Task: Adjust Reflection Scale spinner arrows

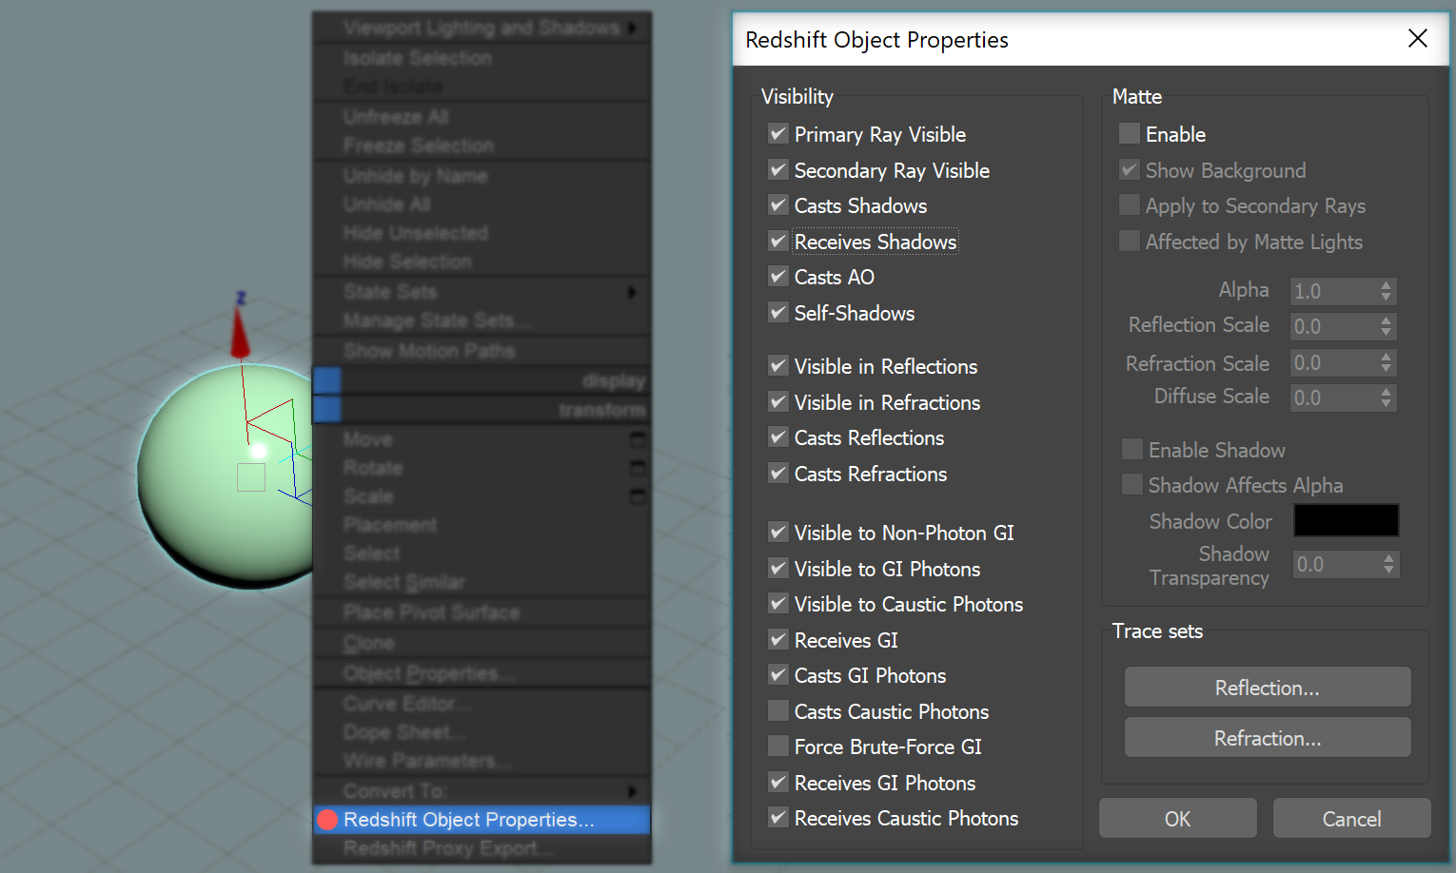Action: 1386,326
